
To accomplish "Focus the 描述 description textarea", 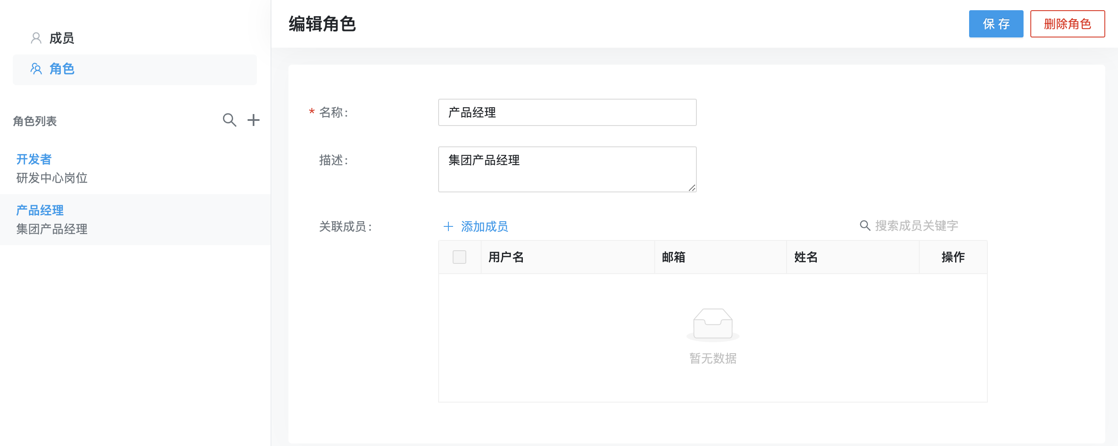I will (x=567, y=169).
